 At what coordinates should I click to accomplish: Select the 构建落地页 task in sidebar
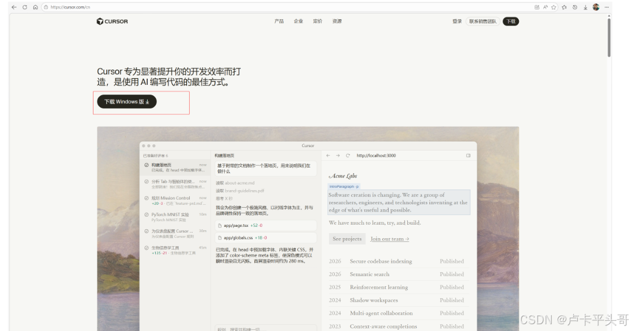pyautogui.click(x=176, y=167)
